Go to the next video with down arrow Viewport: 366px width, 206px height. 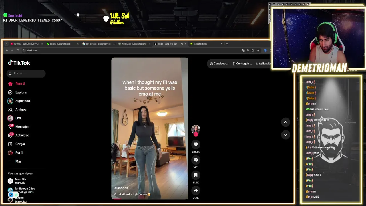(285, 135)
